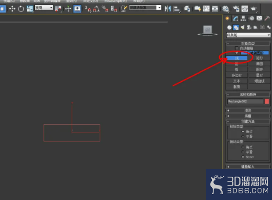The width and height of the screenshot is (272, 200).
Task: Activate Select and Manipulate tool
Action: [x=68, y=9]
